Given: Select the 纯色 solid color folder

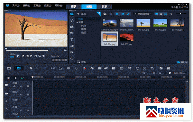Looking at the screenshot, I should (x=84, y=26).
